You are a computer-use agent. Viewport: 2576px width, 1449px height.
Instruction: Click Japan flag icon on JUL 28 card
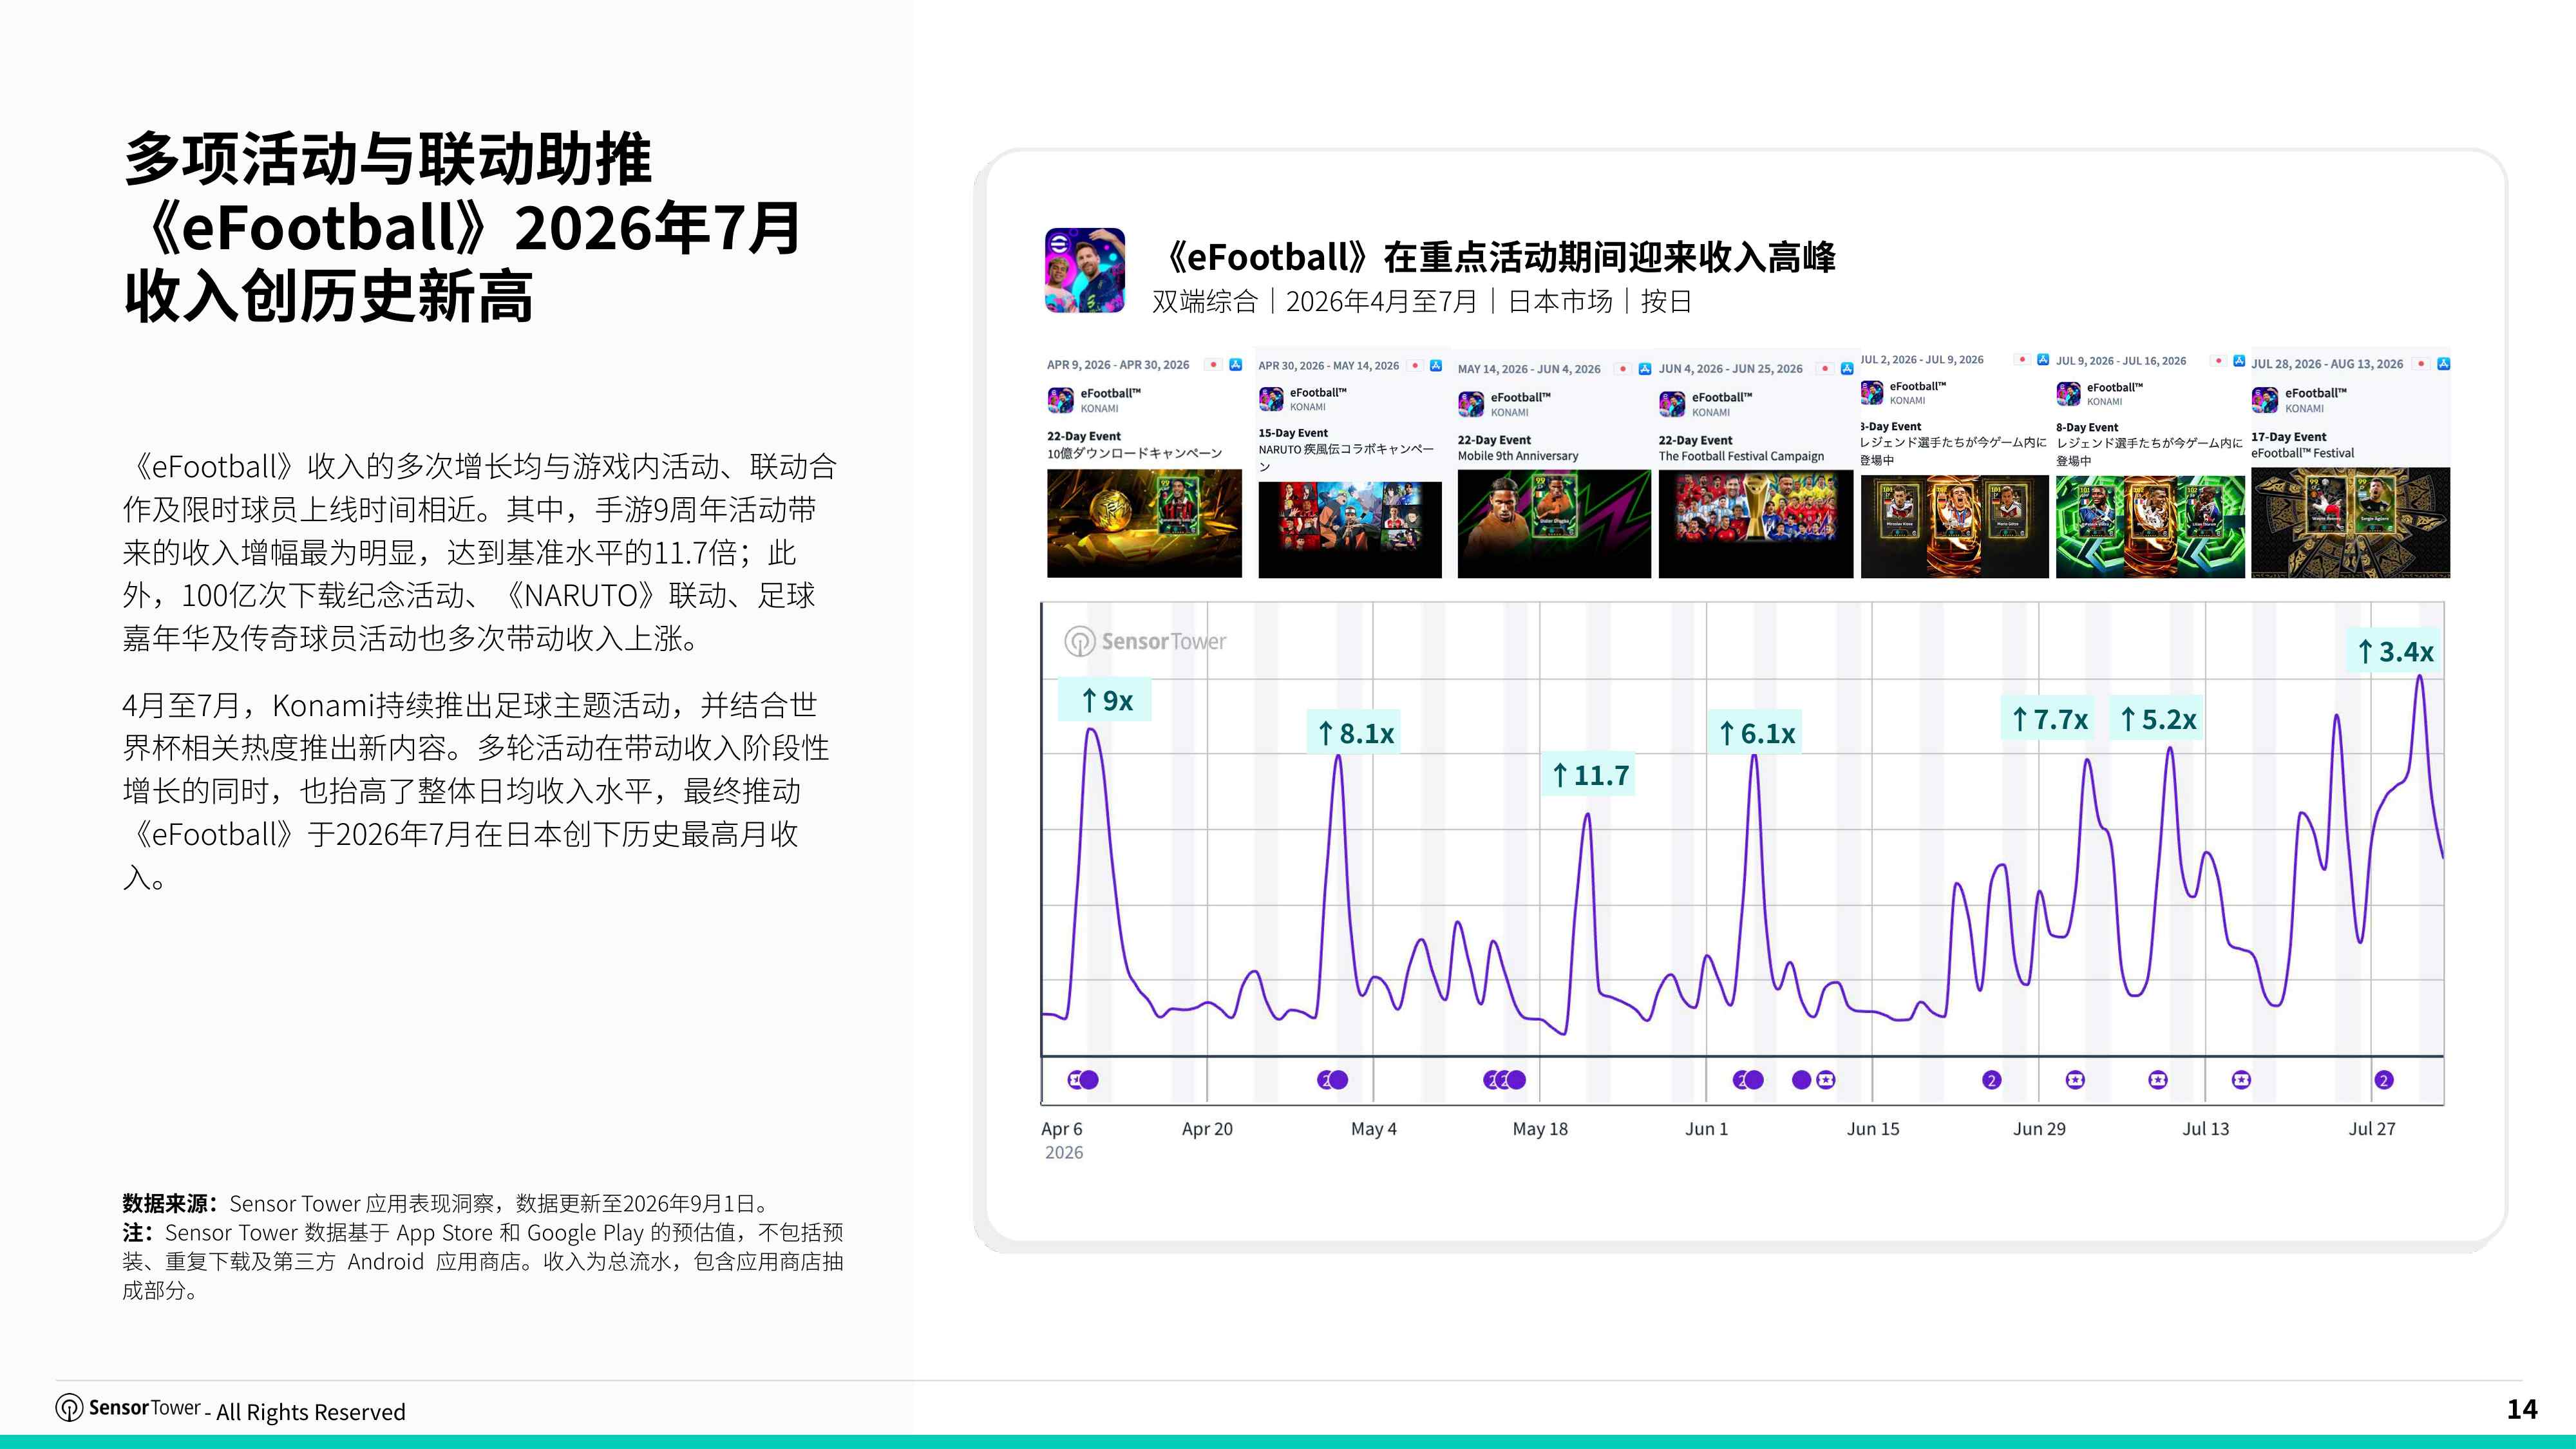click(2421, 364)
